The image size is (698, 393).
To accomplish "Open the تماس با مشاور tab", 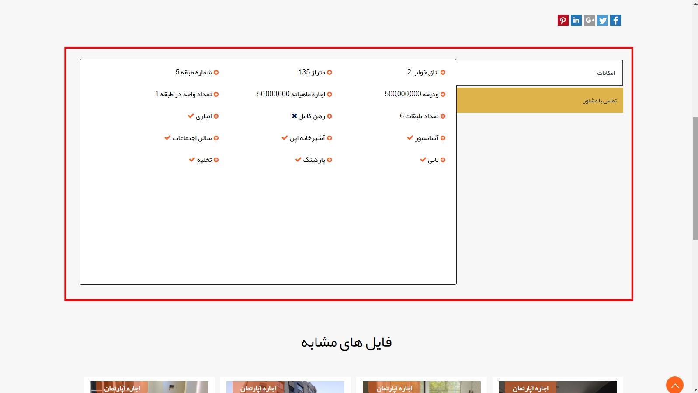I will point(540,100).
